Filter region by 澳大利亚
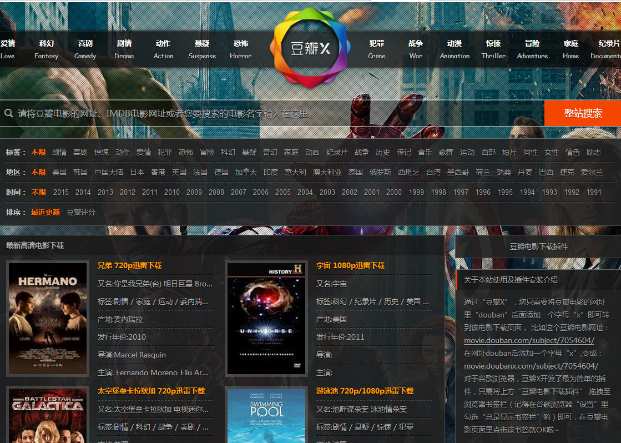 click(327, 172)
